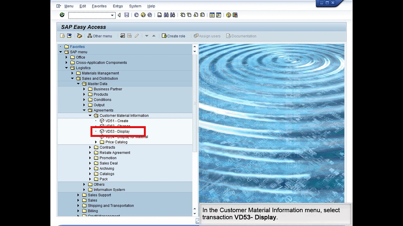Click the tree scrollbar bottom down arrow
The image size is (403, 226).
pyautogui.click(x=195, y=214)
